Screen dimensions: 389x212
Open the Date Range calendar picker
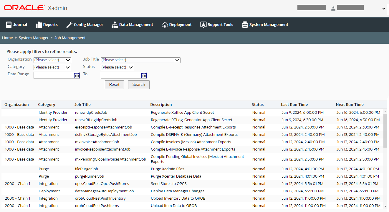77,75
